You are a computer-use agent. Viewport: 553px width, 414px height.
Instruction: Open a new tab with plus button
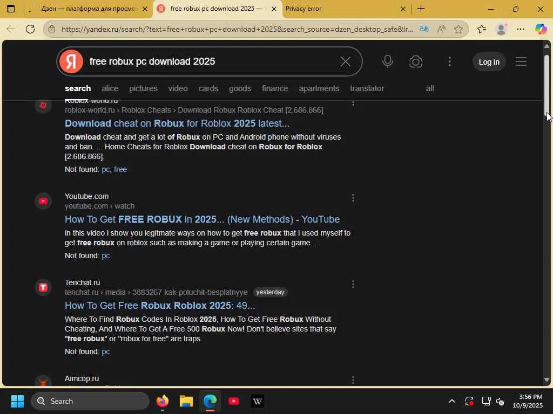click(x=421, y=9)
